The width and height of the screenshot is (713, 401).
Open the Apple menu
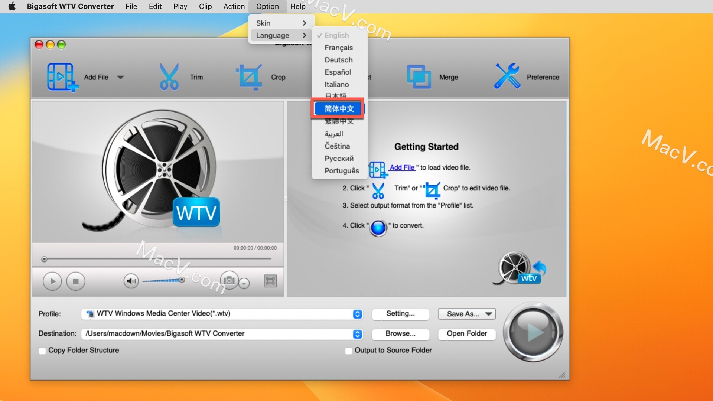pos(12,6)
